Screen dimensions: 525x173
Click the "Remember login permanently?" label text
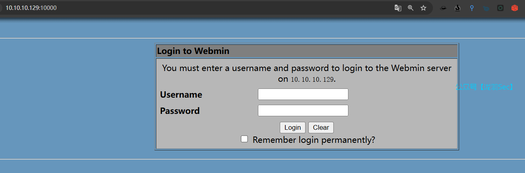pos(313,140)
